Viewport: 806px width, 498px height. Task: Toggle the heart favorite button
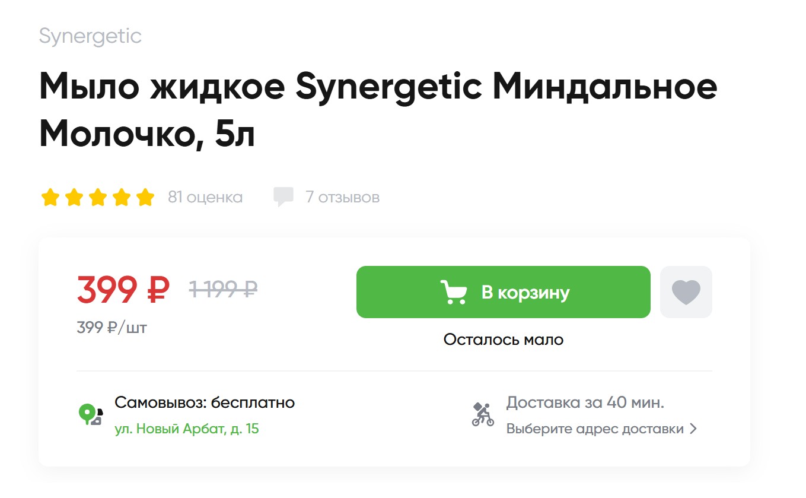click(x=686, y=292)
